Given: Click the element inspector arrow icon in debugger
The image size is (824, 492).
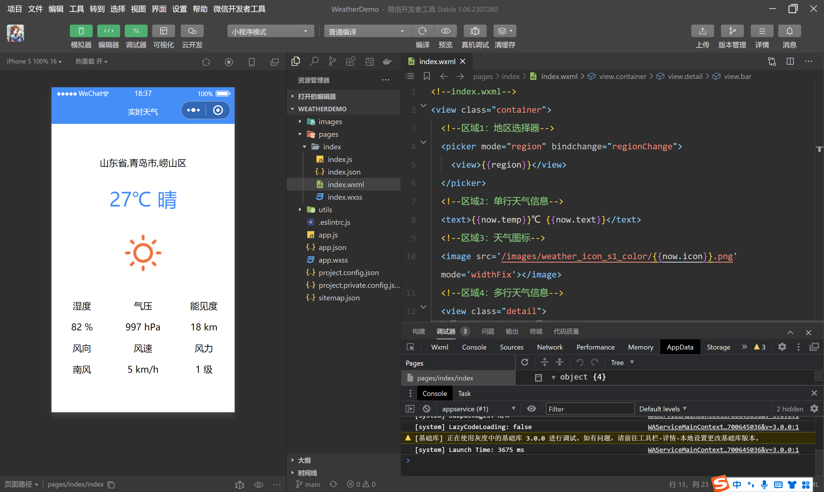Looking at the screenshot, I should click(x=411, y=347).
